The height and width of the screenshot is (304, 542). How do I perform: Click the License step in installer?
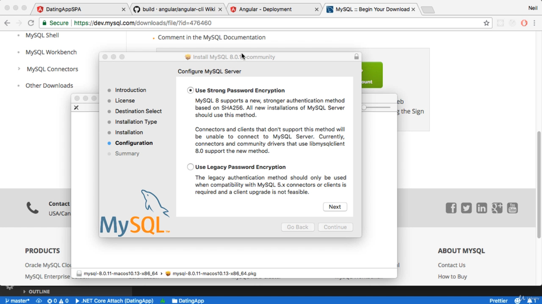tap(125, 101)
